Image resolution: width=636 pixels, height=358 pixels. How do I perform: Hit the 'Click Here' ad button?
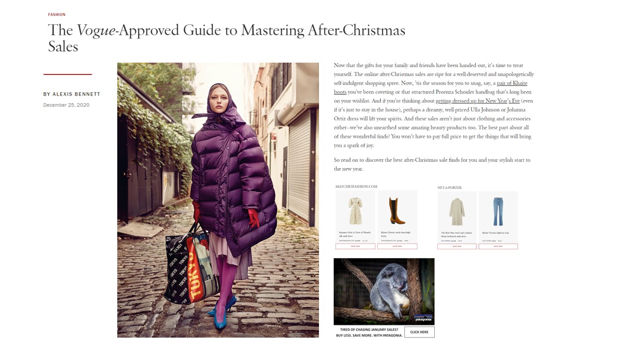419,332
